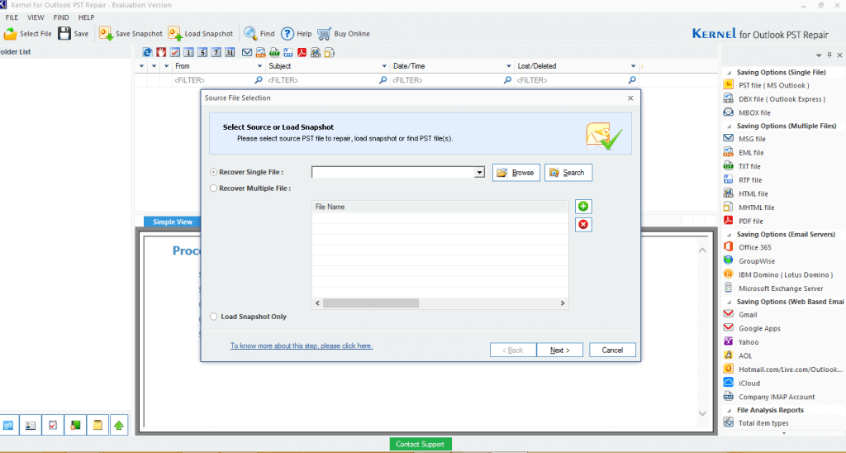
Task: Select the Recover Multiple File radio button
Action: coord(214,188)
